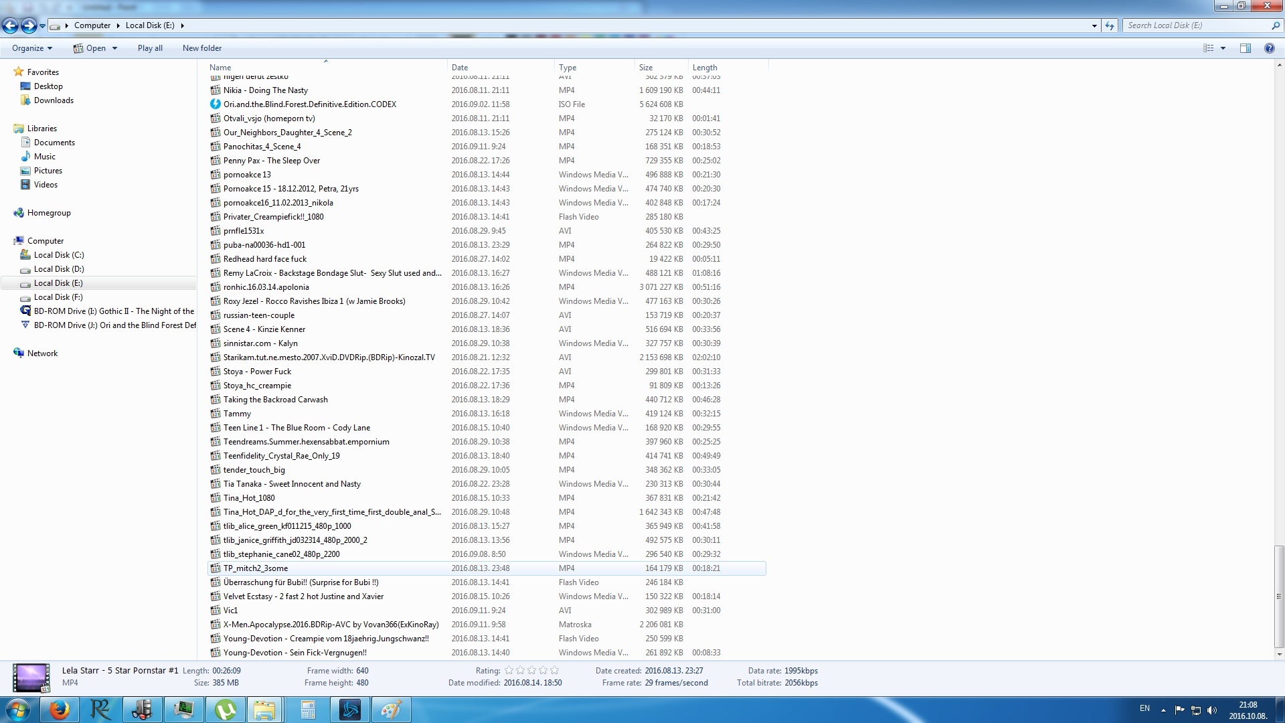Screen dimensions: 1285x723
Task: Click the file list vertical scrollbar thumb
Action: tap(1279, 596)
